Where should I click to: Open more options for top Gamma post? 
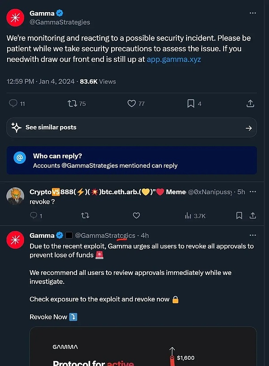point(252,13)
